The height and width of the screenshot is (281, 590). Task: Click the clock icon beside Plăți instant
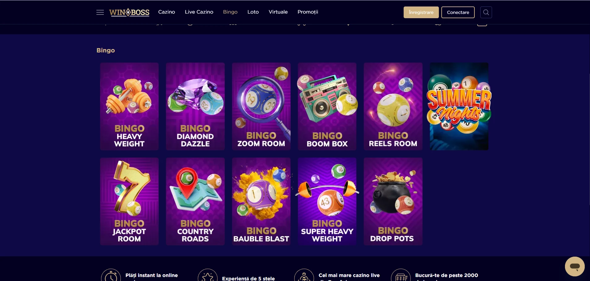111,275
